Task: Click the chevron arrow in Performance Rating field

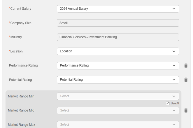Action: pos(173,65)
